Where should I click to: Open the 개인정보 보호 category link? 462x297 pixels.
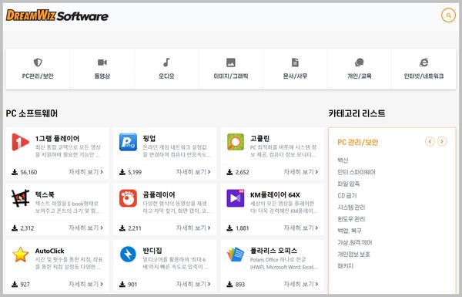point(353,255)
